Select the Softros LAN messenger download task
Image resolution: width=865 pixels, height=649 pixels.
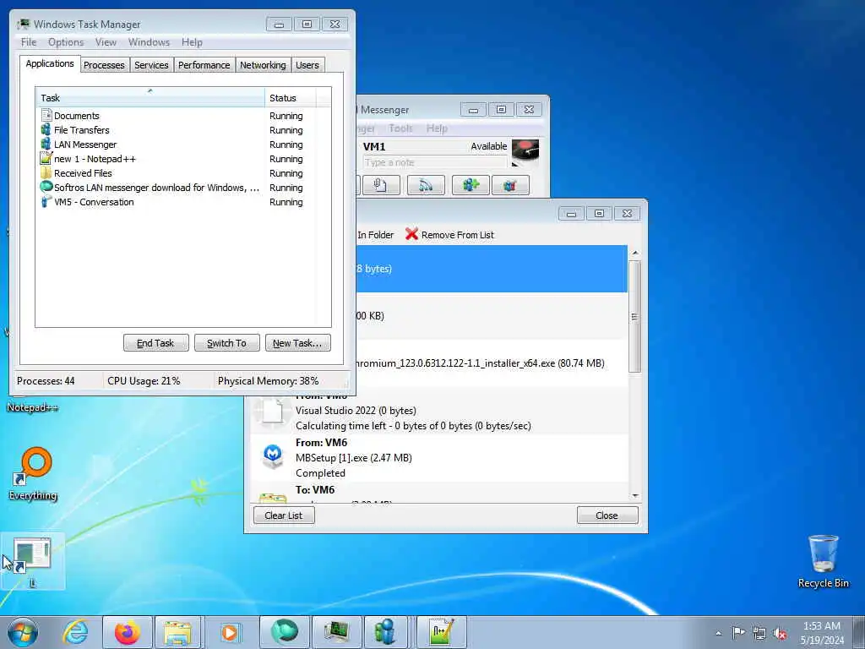[x=183, y=188]
